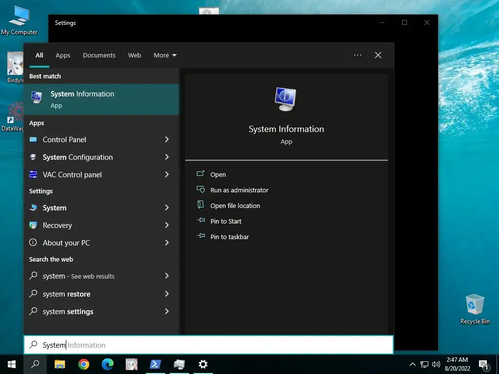Click the network tray icon
The image size is (499, 374).
coord(424,364)
